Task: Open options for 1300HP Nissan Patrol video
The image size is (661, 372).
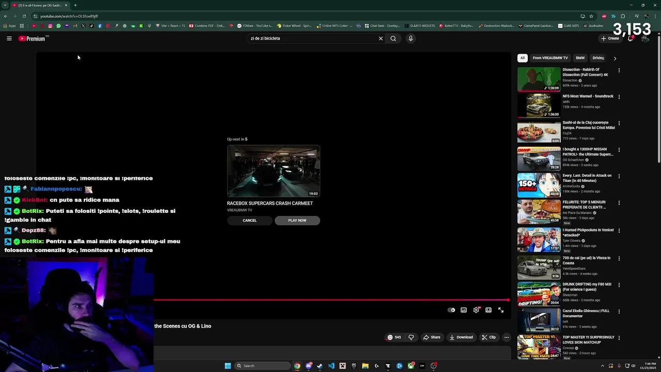Action: [x=619, y=150]
